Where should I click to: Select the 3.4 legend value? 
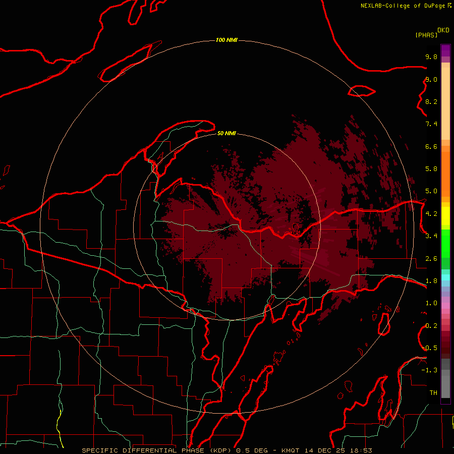coord(431,236)
